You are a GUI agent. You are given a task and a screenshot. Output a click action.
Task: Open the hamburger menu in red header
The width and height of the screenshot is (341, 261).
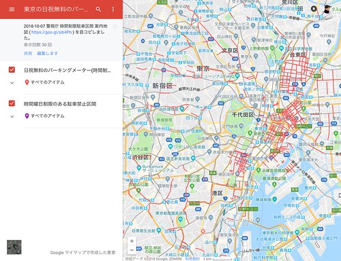click(12, 10)
